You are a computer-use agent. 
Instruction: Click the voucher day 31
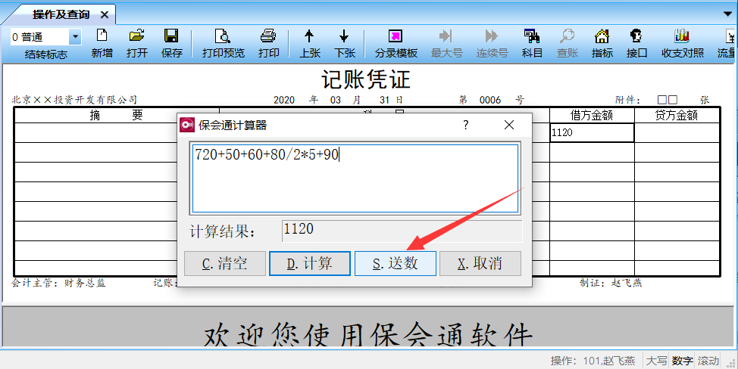pyautogui.click(x=384, y=100)
